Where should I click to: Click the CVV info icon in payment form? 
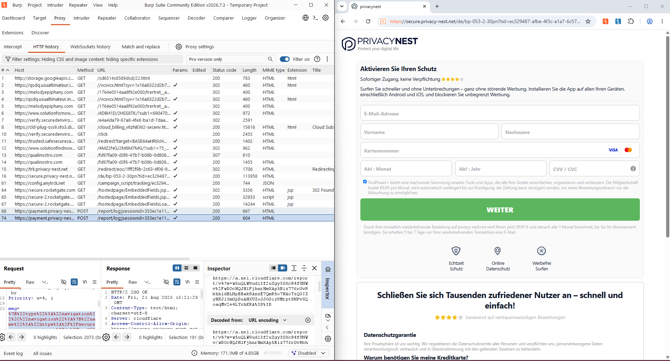tap(633, 169)
